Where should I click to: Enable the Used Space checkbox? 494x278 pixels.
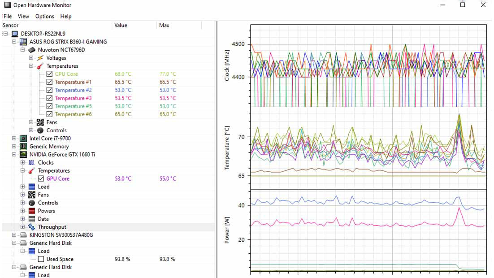point(41,259)
